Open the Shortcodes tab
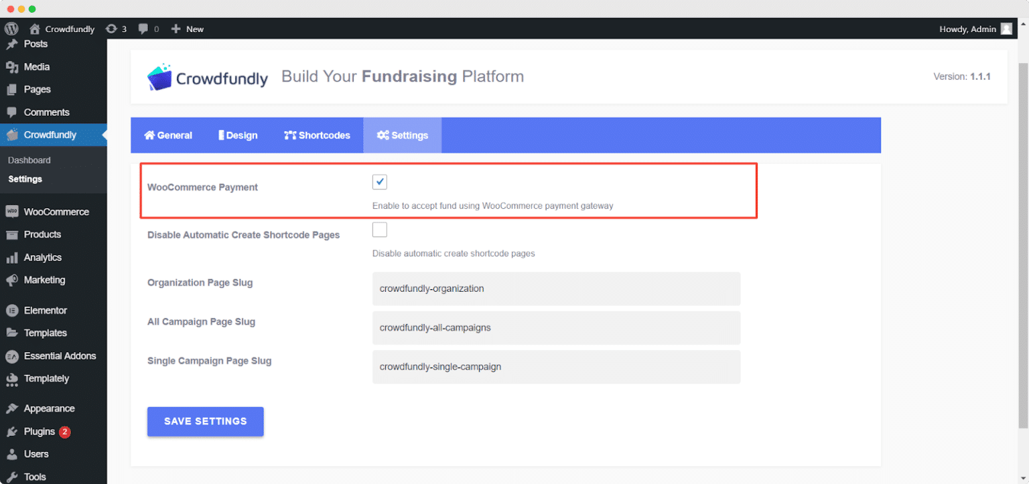 tap(317, 135)
